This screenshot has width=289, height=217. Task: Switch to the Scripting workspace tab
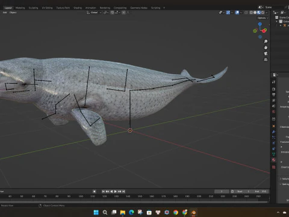click(x=155, y=8)
